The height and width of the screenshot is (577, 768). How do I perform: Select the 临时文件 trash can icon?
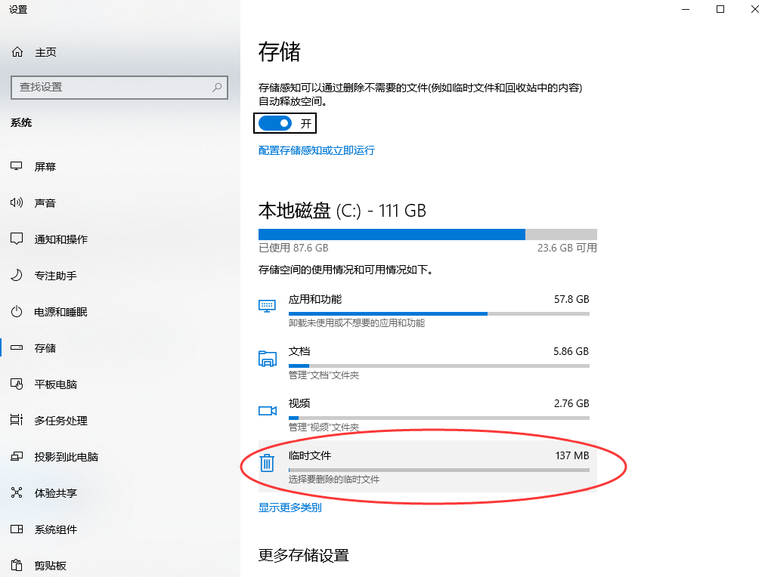[267, 462]
